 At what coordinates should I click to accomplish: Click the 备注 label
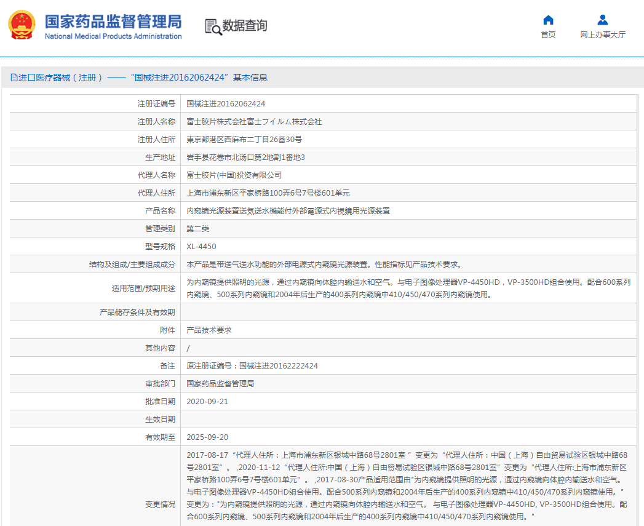[x=167, y=365]
